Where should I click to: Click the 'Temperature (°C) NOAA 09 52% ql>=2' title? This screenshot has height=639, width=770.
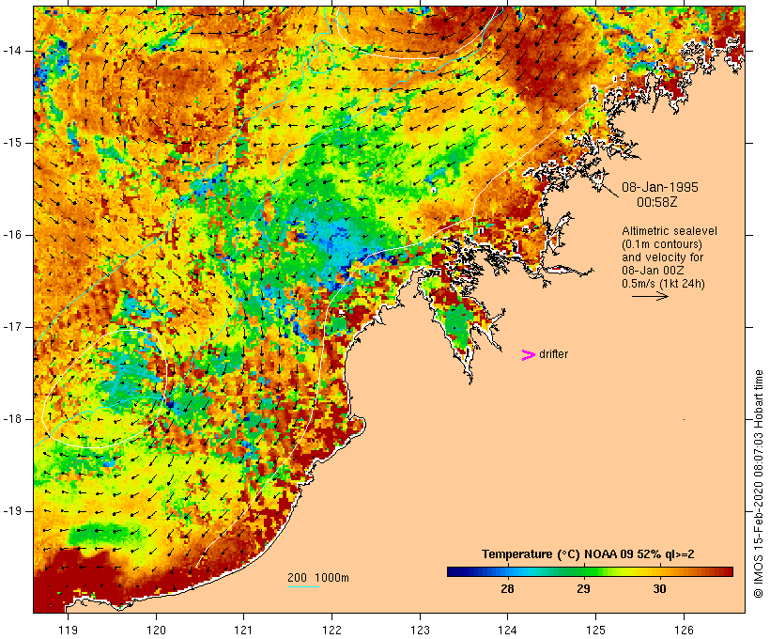pyautogui.click(x=588, y=554)
